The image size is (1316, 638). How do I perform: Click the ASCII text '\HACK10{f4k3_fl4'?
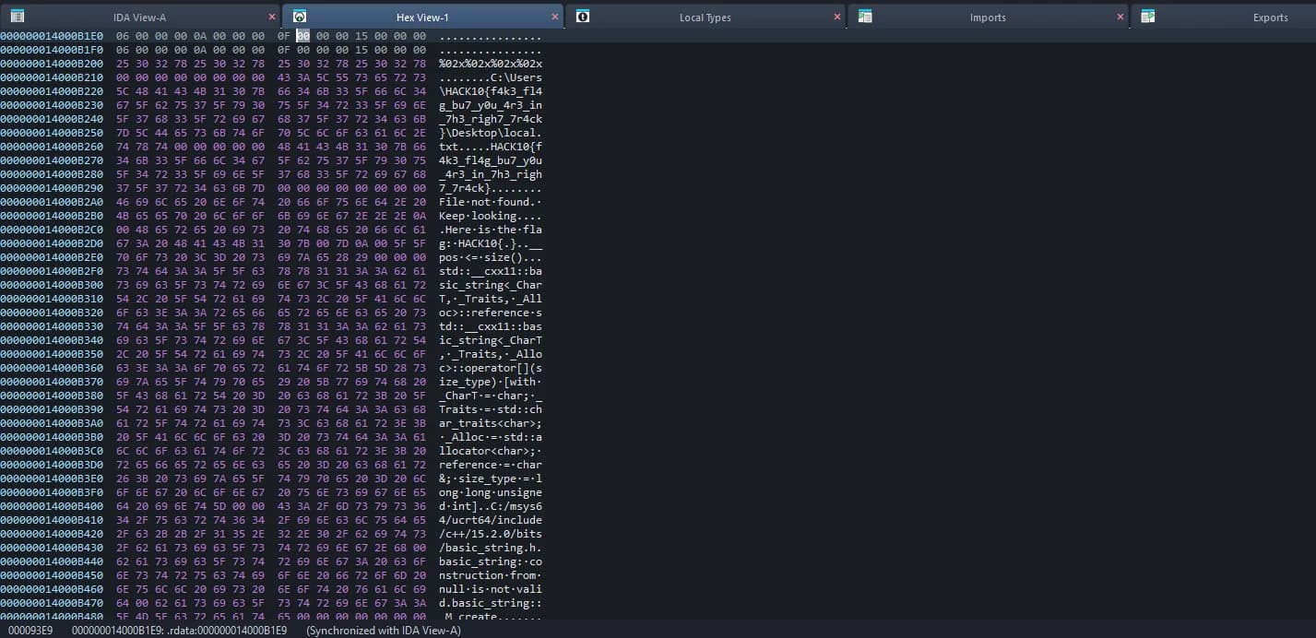pyautogui.click(x=491, y=92)
